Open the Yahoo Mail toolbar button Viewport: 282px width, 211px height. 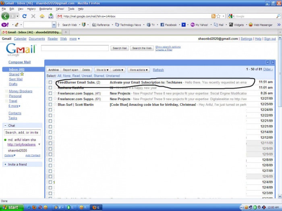pos(218,25)
